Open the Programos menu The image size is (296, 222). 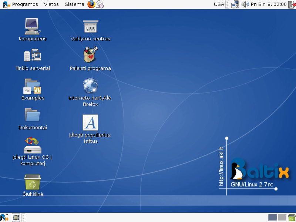coord(25,4)
